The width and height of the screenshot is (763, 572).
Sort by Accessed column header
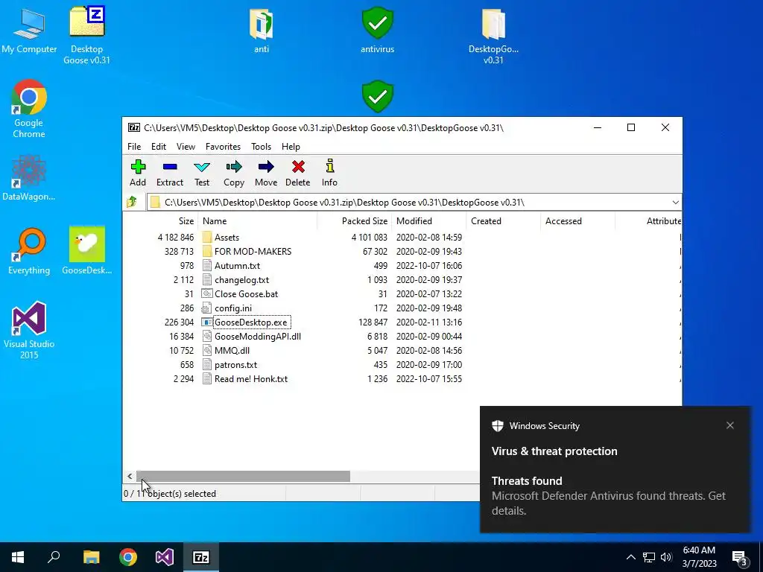pyautogui.click(x=577, y=220)
